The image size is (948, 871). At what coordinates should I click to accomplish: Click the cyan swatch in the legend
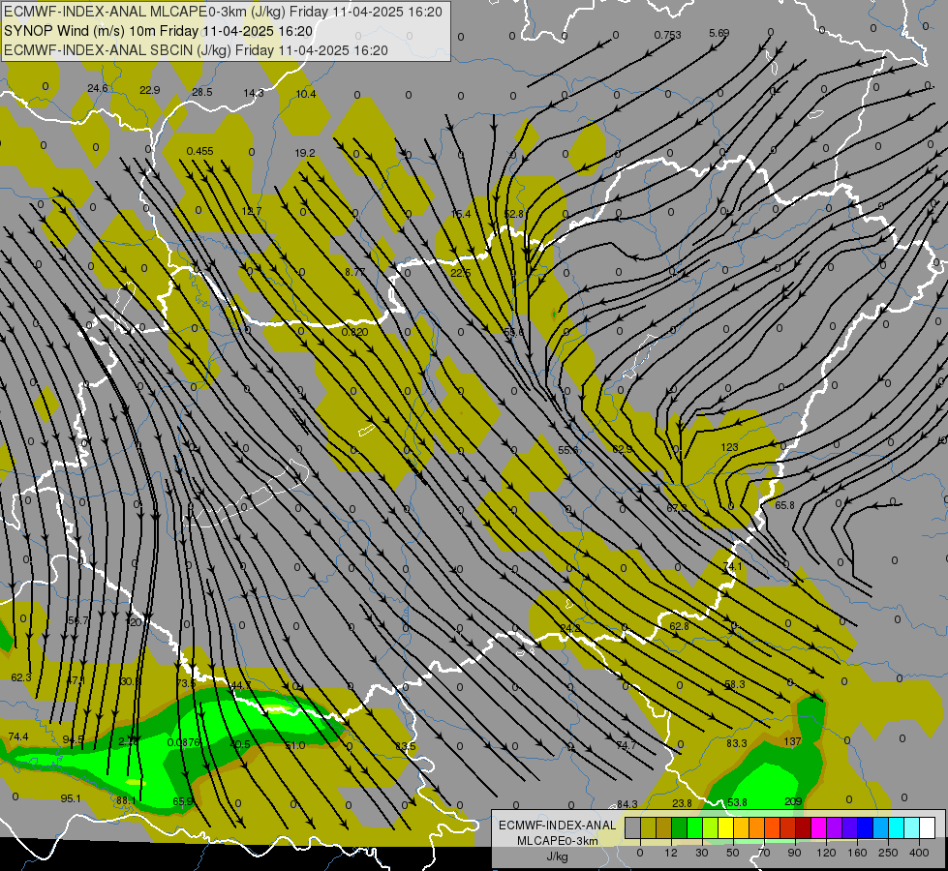click(896, 828)
